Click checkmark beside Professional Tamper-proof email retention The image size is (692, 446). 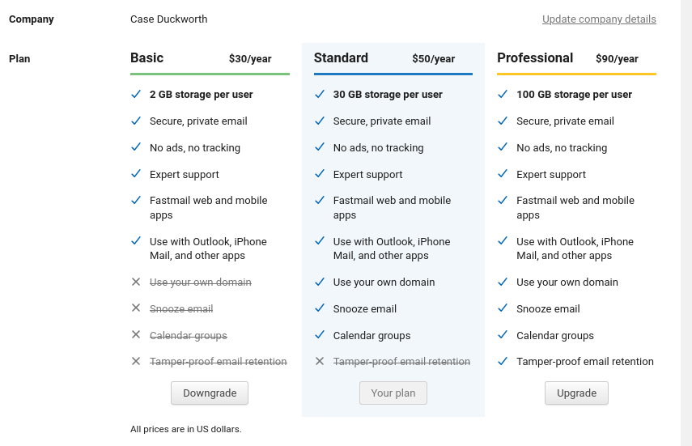point(503,361)
